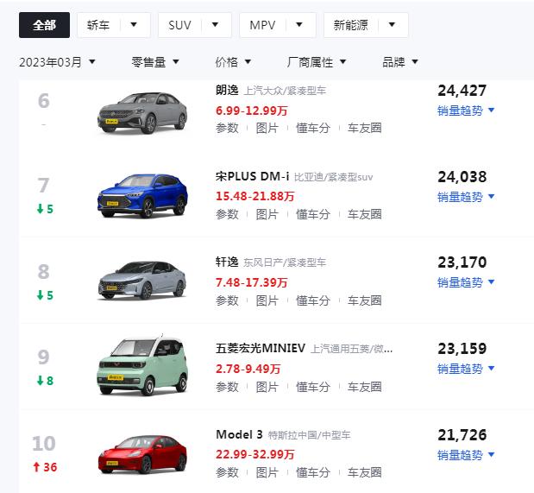Select the 全部 category tab
This screenshot has height=493, width=534.
tap(44, 25)
